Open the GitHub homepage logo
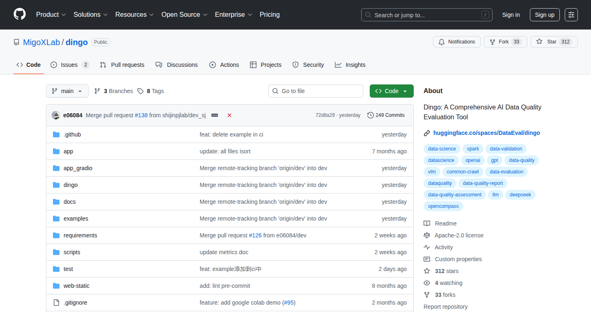 20,14
